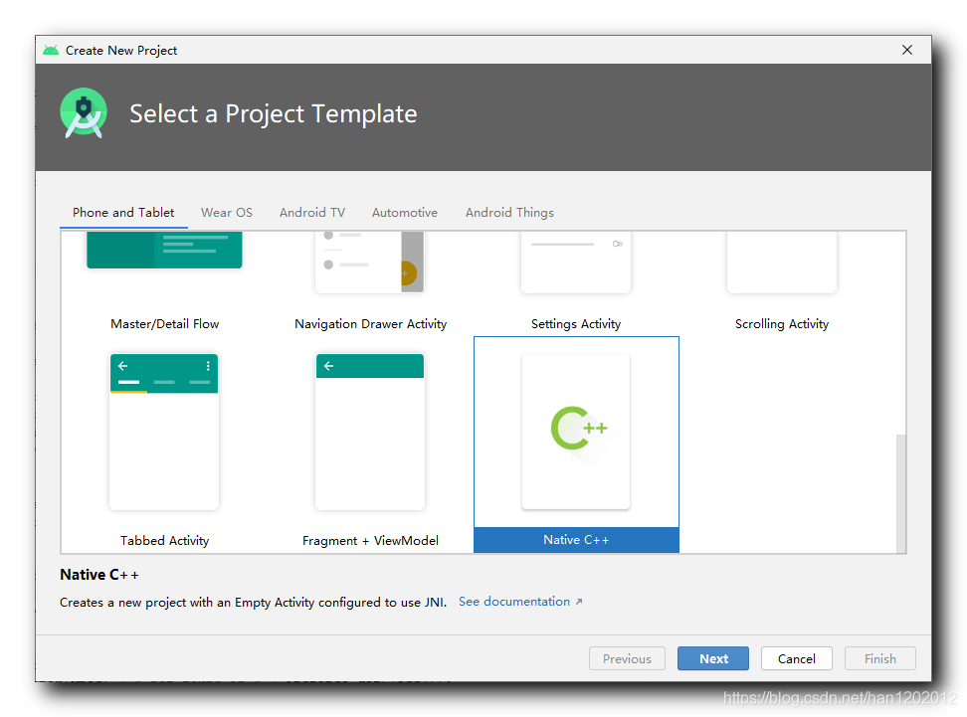Image resolution: width=967 pixels, height=717 pixels.
Task: Pick the Navigation Drawer Activity template preview
Action: [x=370, y=262]
